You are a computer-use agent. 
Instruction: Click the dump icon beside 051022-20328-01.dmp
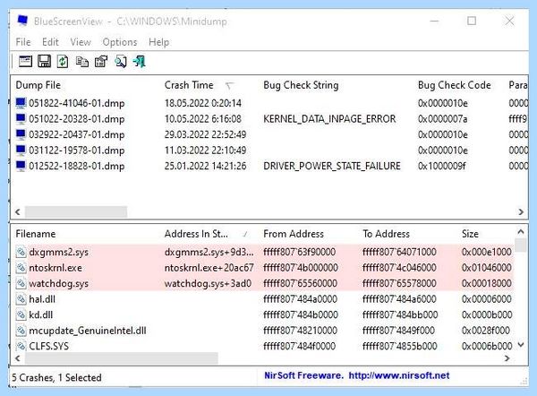pyautogui.click(x=21, y=118)
